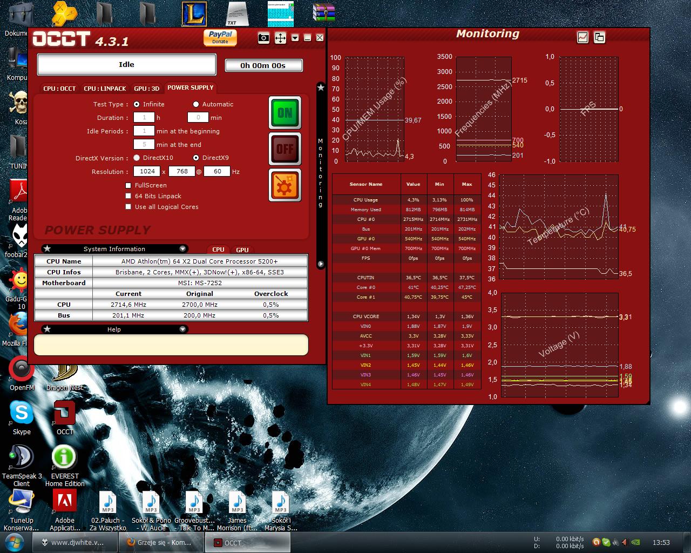
Task: Collapse the Help section with its arrow
Action: 182,329
